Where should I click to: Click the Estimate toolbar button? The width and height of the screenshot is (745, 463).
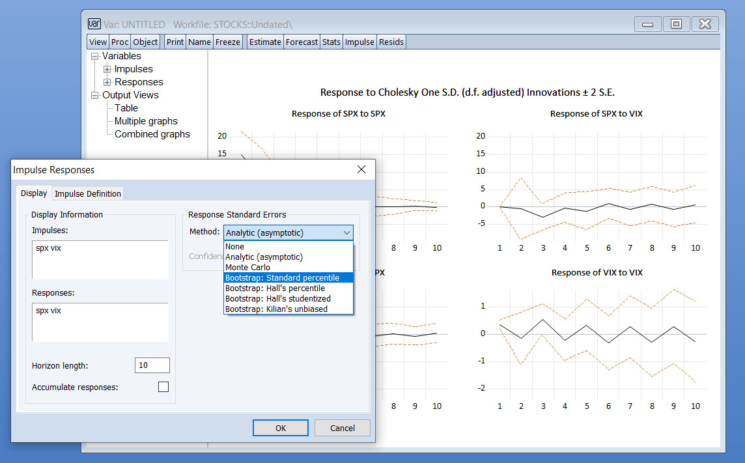pyautogui.click(x=265, y=42)
